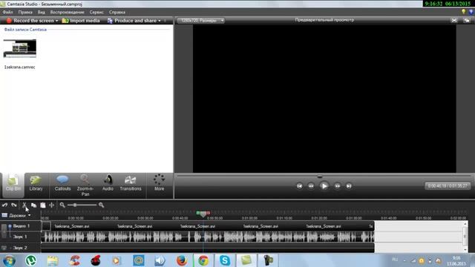475x267 pixels.
Task: Select the 1sekrana.camrec thumbnail
Action: click(x=20, y=48)
